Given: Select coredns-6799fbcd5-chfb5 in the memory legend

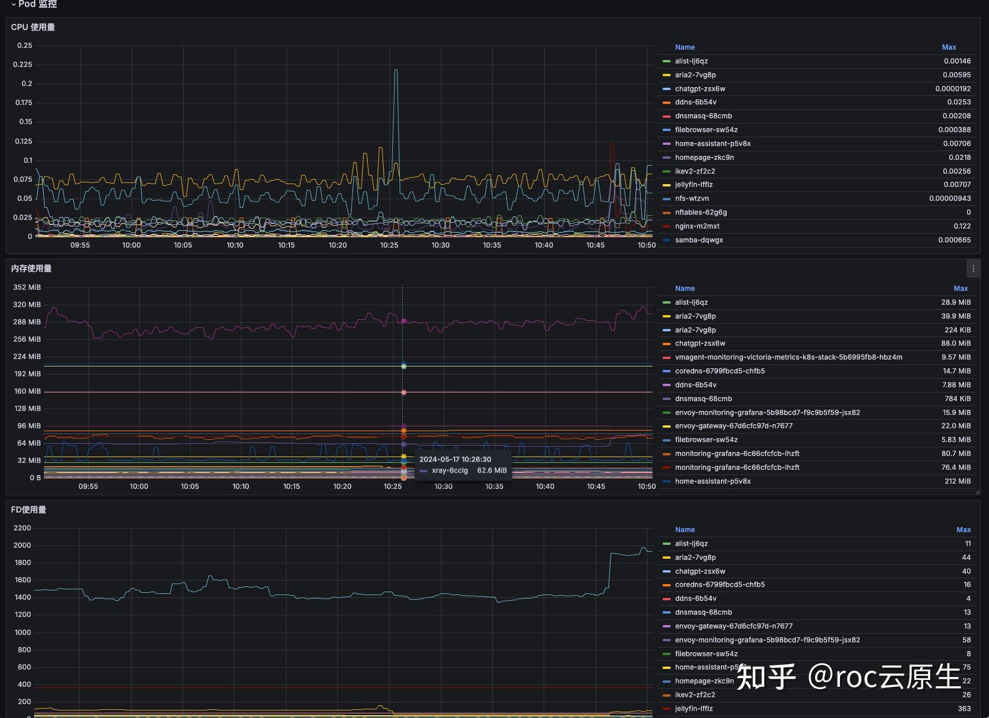Looking at the screenshot, I should coord(720,371).
